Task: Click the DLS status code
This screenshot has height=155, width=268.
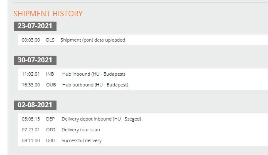Action: [50, 40]
